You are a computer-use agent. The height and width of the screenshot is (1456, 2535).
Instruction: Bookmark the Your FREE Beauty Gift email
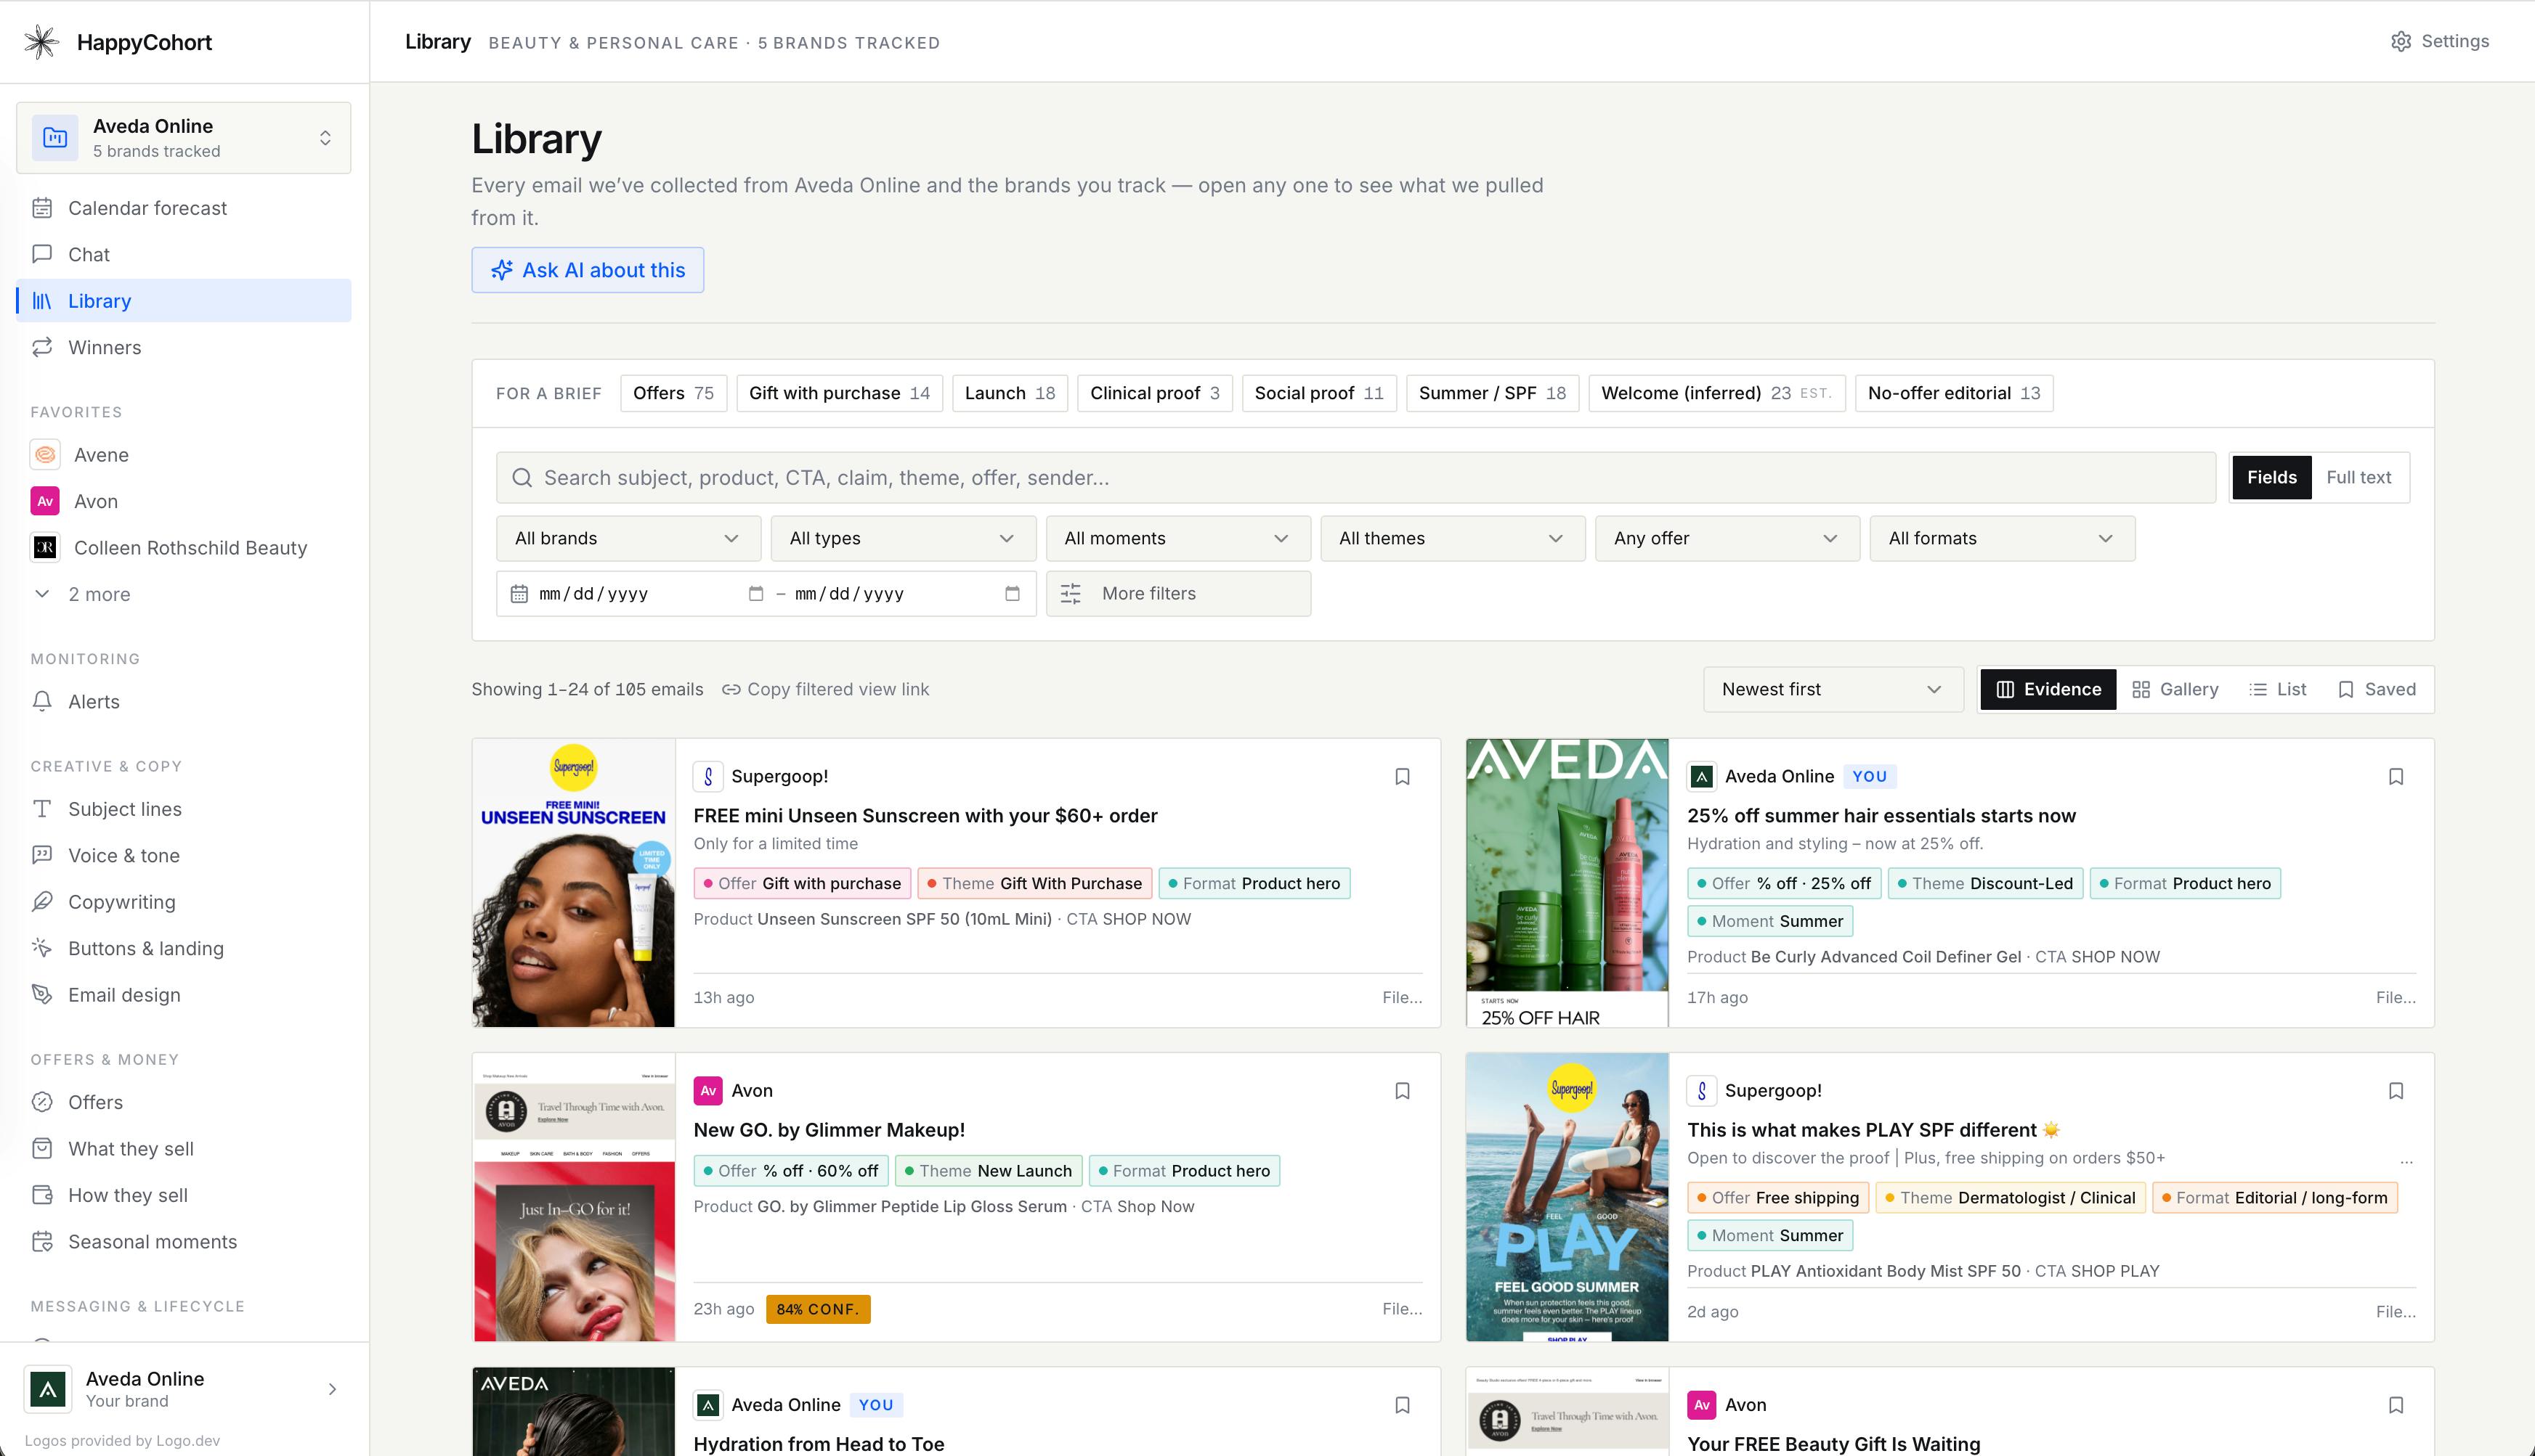tap(2396, 1404)
